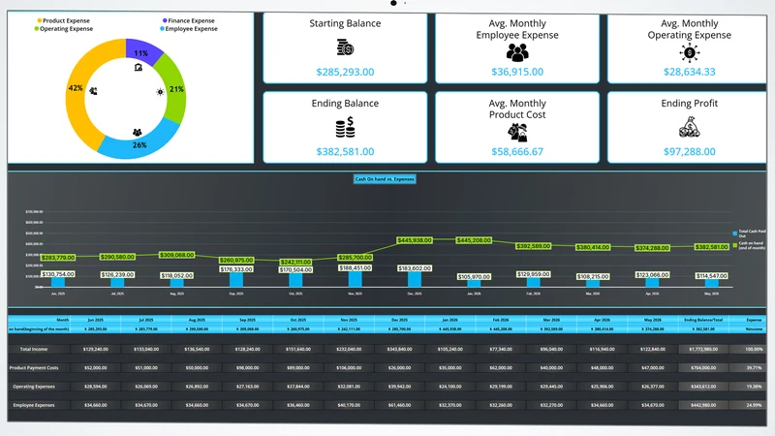Click the gear dollar icon for Operating Expense
Image resolution: width=775 pixels, height=436 pixels.
tap(689, 52)
